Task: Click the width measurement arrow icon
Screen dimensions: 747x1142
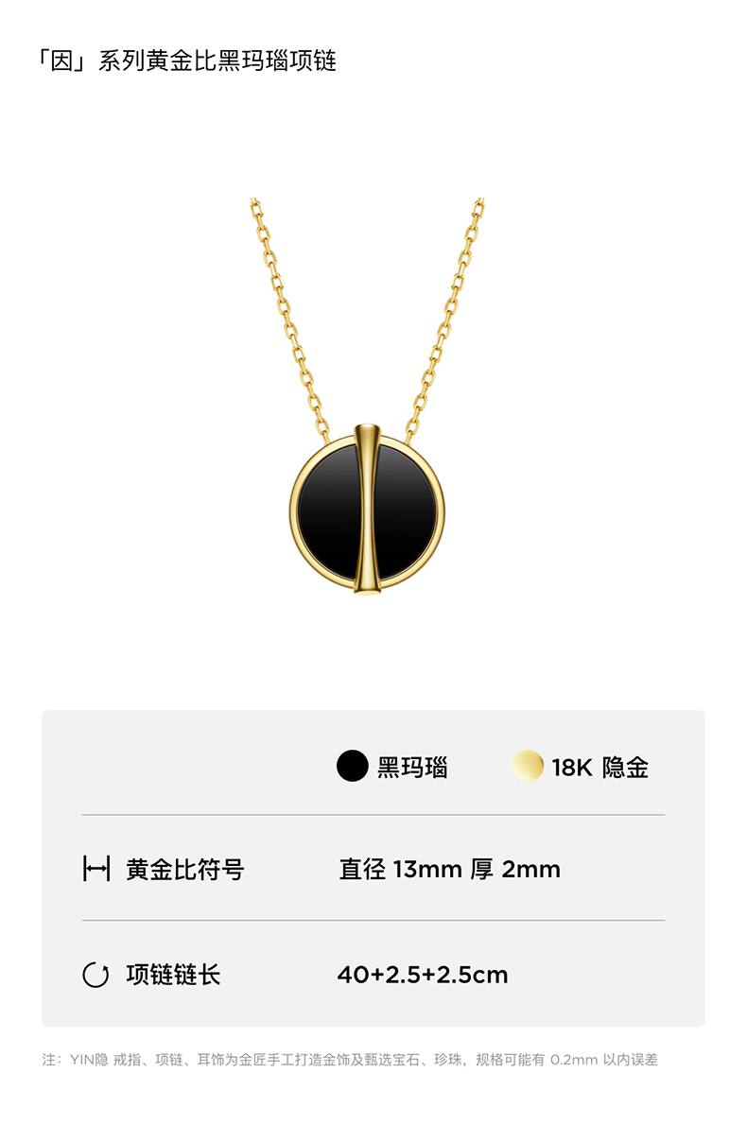Action: tap(96, 869)
